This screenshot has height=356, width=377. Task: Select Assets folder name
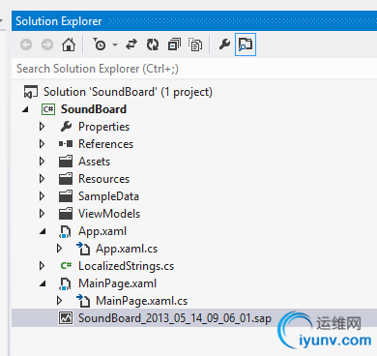point(94,162)
